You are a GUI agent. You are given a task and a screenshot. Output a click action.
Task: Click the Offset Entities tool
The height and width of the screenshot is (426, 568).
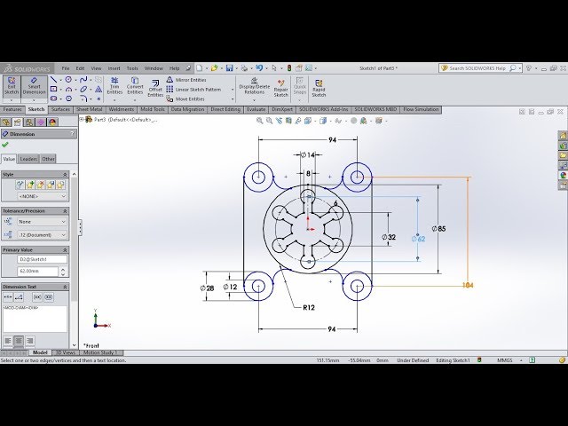pyautogui.click(x=155, y=89)
